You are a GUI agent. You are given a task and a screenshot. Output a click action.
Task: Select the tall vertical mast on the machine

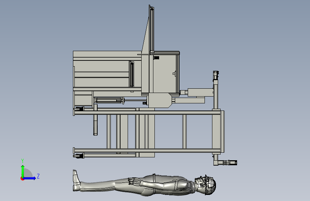152,30
